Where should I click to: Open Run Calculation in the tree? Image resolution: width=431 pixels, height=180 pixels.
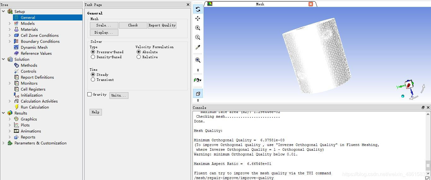pyautogui.click(x=35, y=107)
